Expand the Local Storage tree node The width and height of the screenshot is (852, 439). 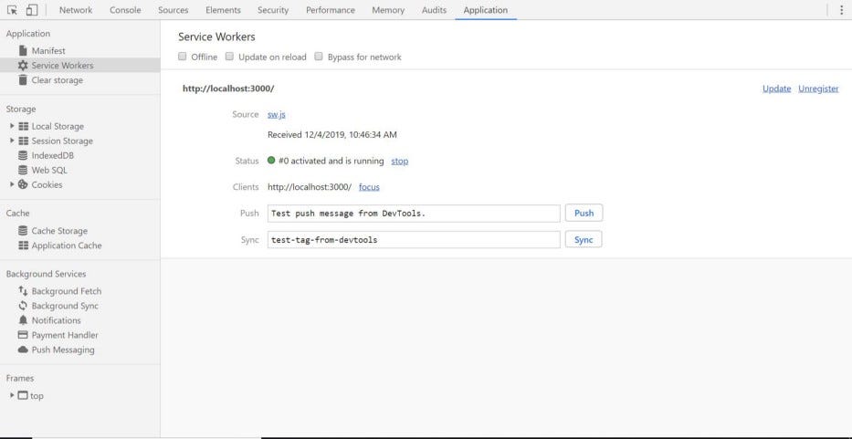pyautogui.click(x=12, y=126)
